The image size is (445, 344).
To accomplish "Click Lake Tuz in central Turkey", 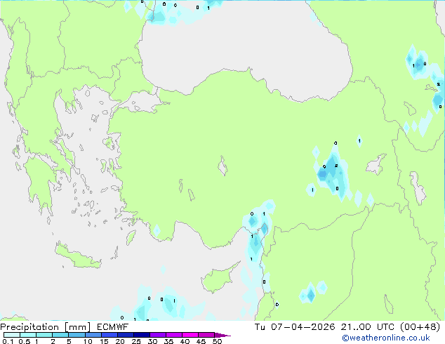I will click(x=222, y=166).
